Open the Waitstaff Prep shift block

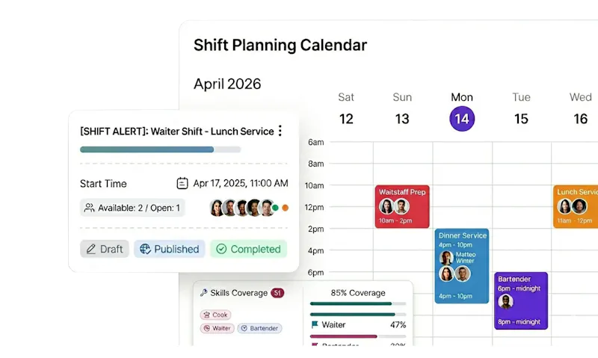pos(402,206)
